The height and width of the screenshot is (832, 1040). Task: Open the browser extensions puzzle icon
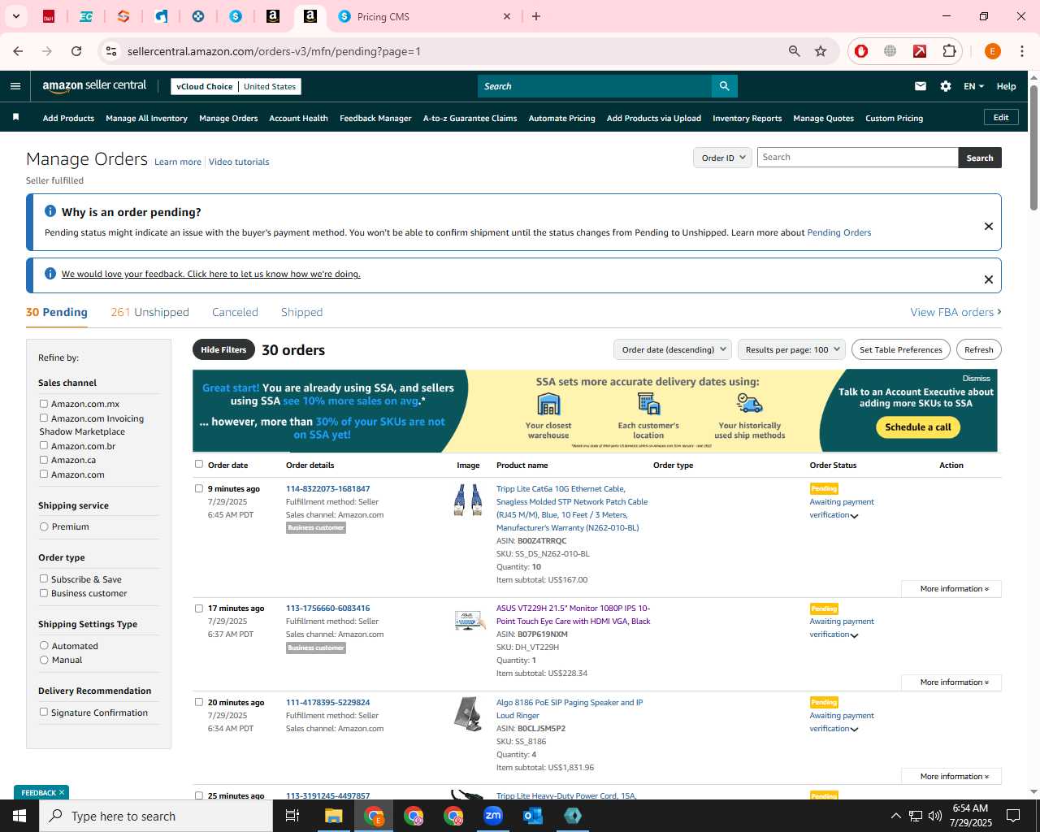949,51
